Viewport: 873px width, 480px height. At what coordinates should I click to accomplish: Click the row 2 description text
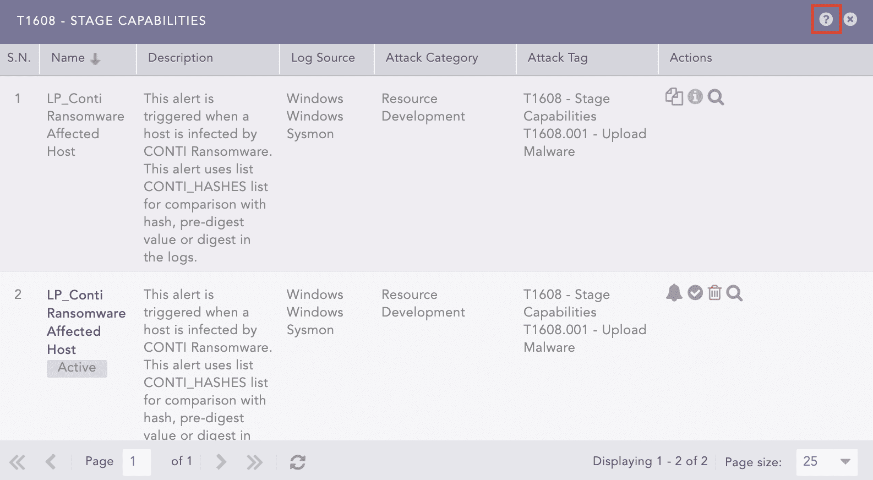tap(208, 365)
